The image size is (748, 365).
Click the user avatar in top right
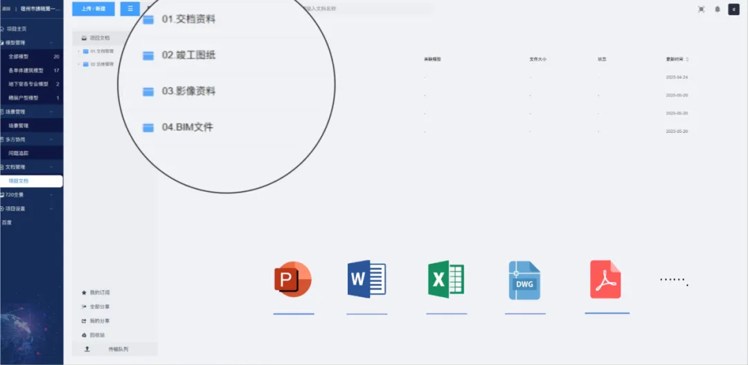pyautogui.click(x=733, y=9)
